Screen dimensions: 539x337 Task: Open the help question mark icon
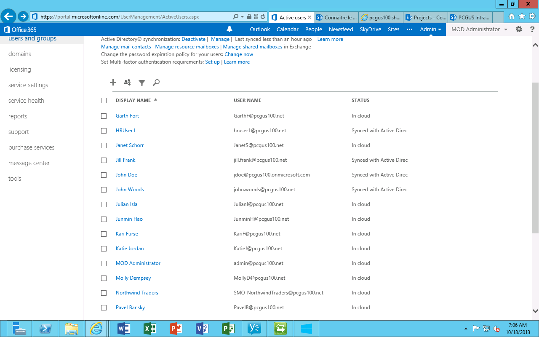click(532, 29)
